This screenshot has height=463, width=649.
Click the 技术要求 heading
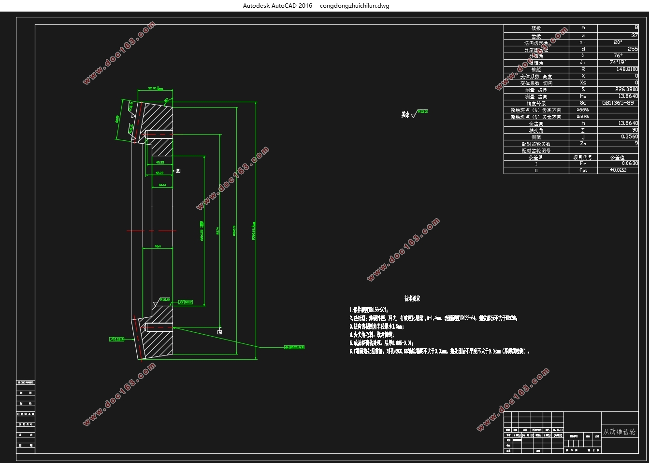point(412,299)
